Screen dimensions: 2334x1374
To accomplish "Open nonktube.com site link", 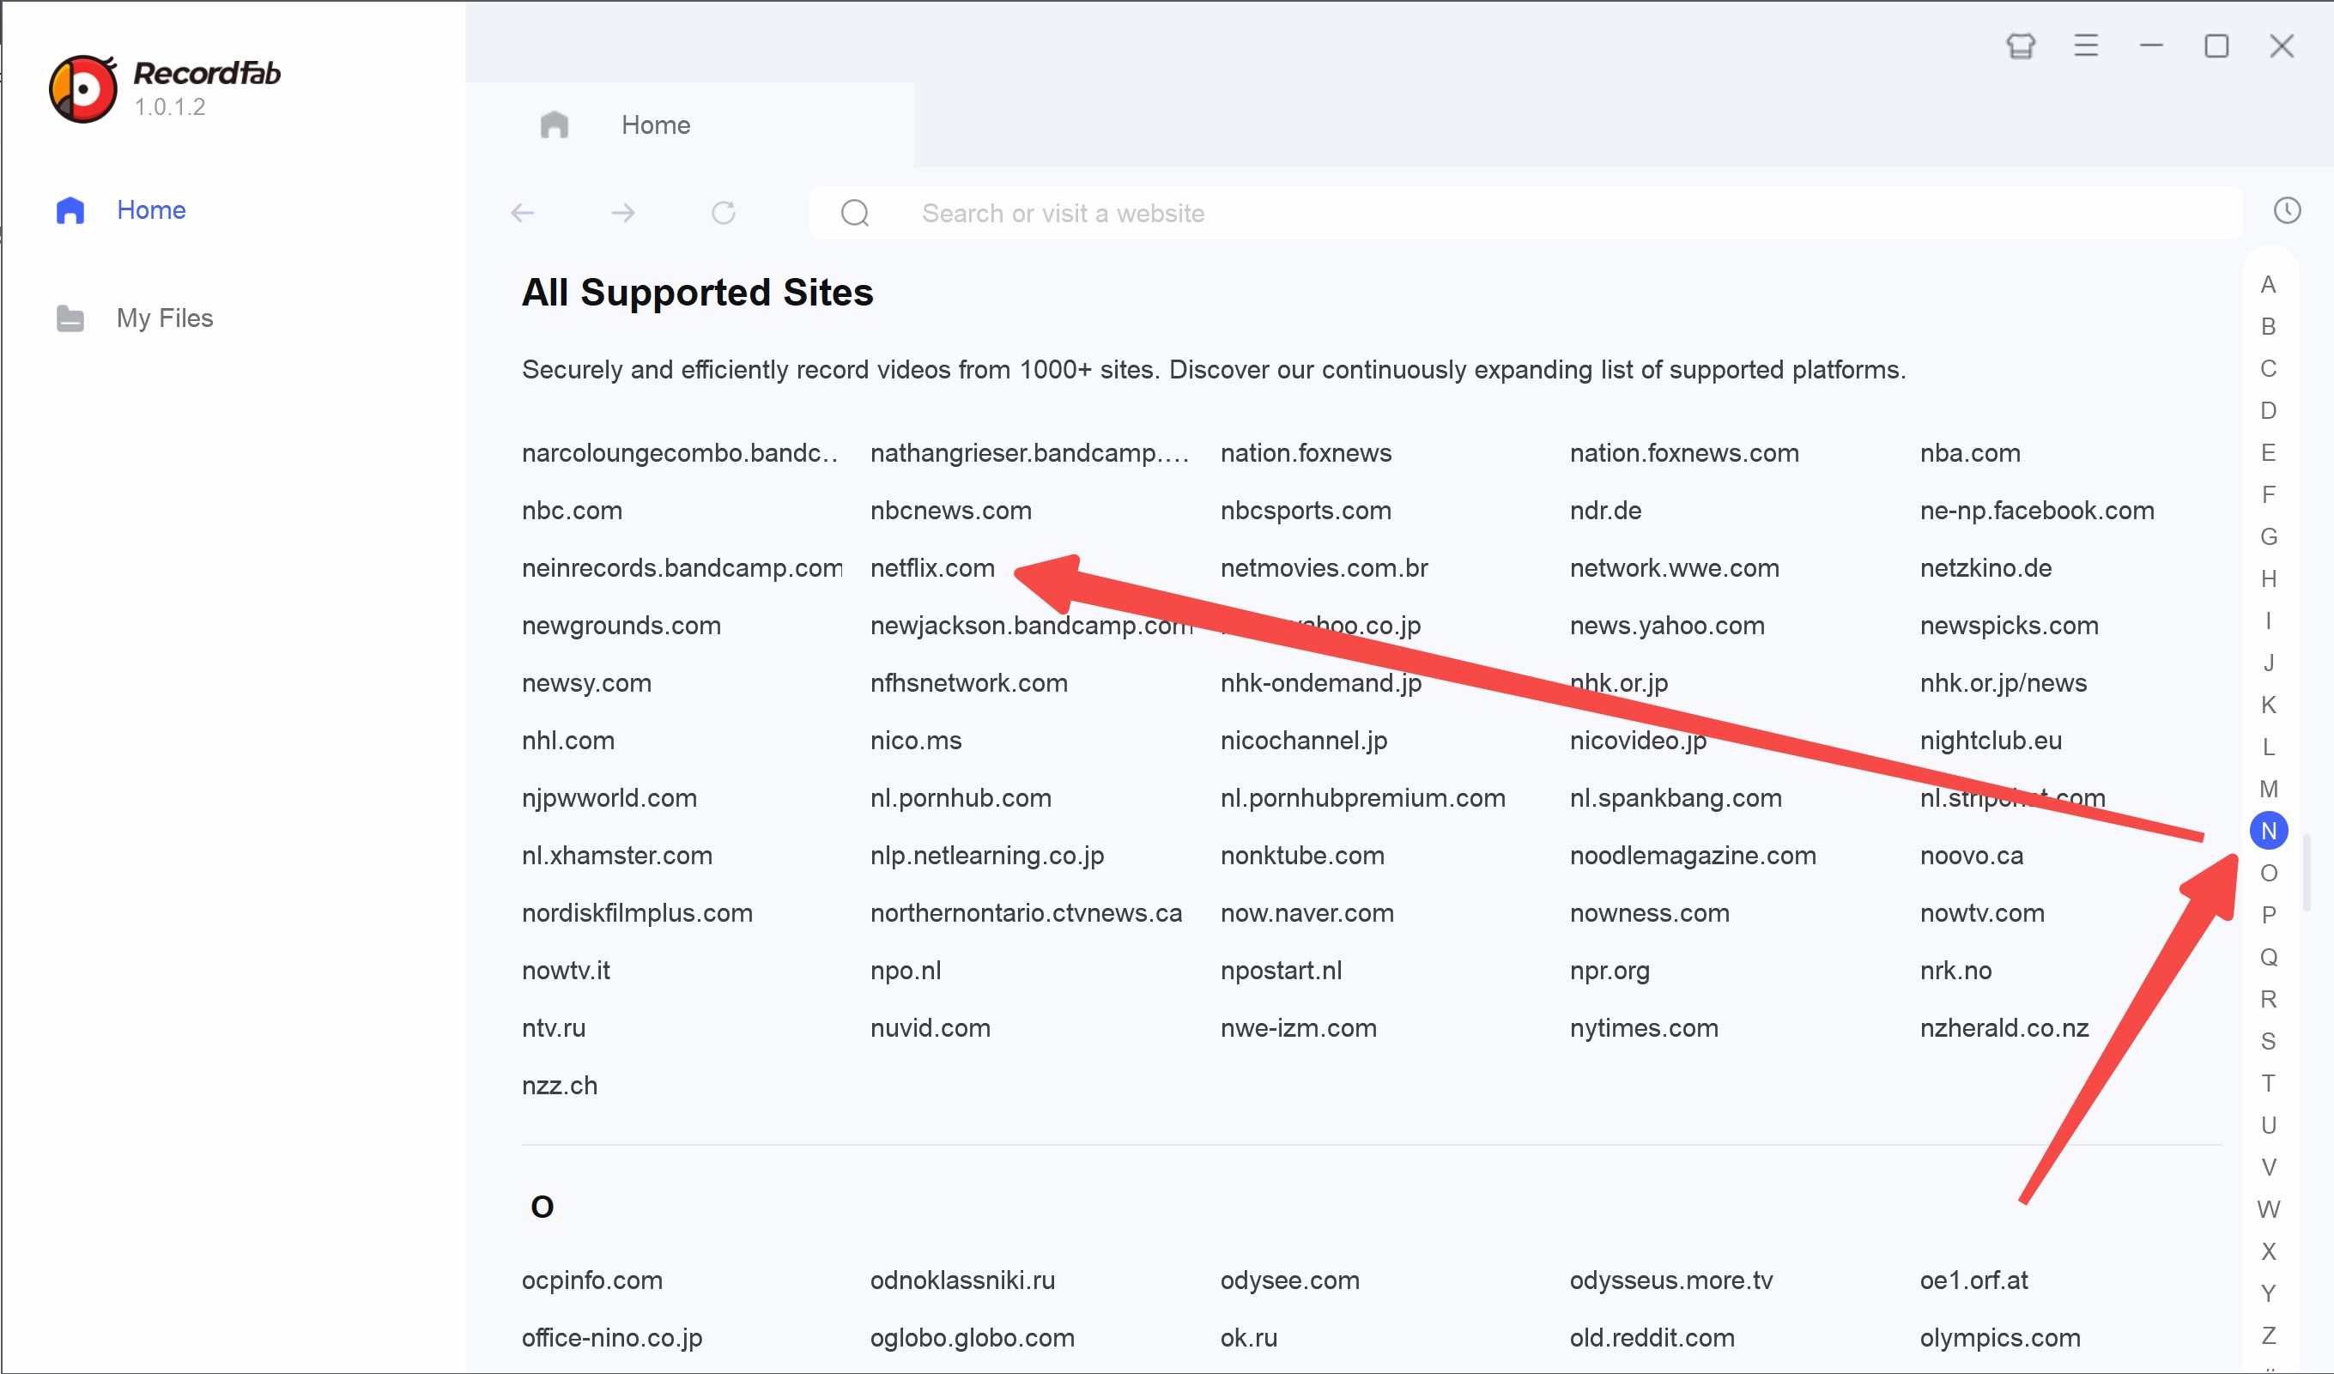I will point(1301,855).
